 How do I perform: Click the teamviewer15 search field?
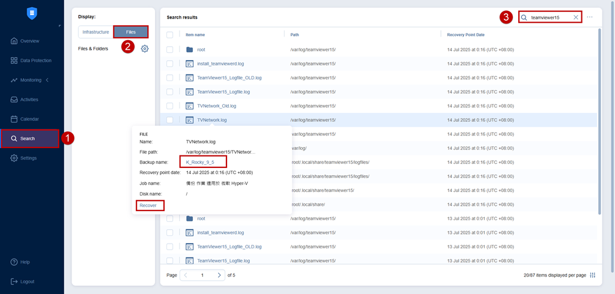551,17
